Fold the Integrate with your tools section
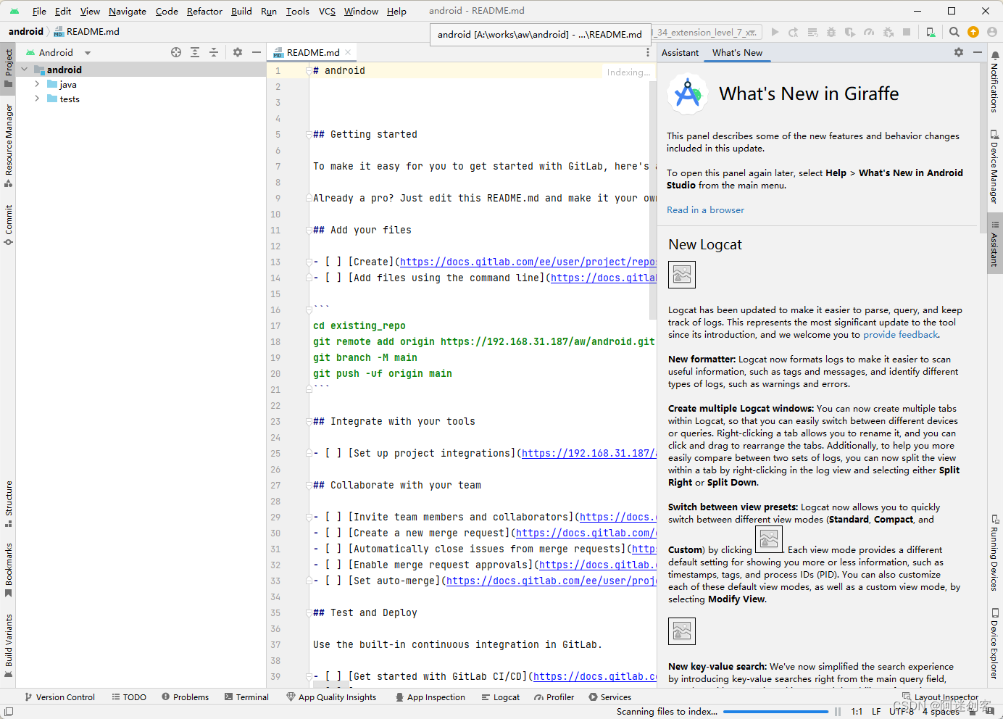This screenshot has width=1003, height=719. (309, 422)
